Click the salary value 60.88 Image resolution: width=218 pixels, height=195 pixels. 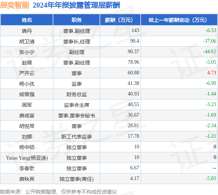click(133, 73)
